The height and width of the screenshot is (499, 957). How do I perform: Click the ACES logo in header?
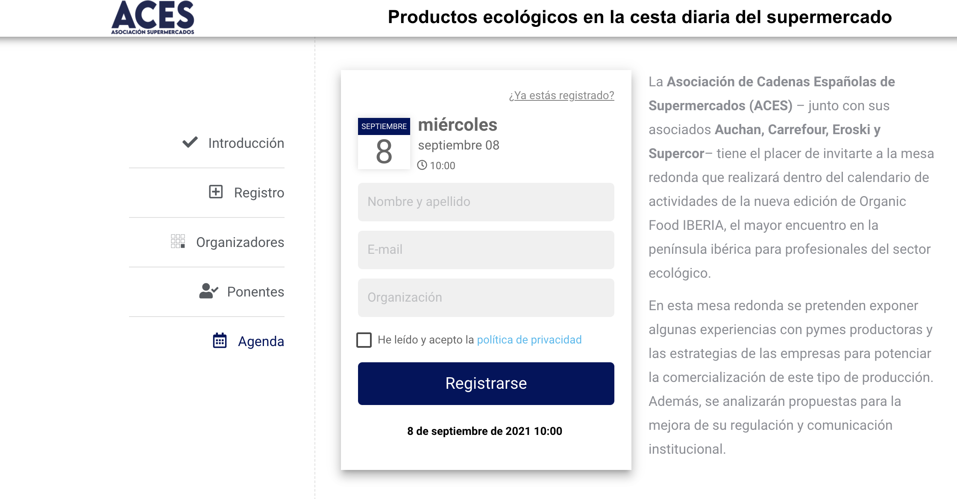[x=153, y=18]
